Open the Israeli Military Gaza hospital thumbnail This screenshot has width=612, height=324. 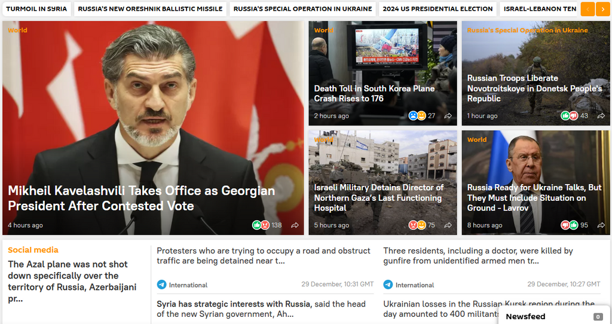tap(382, 182)
